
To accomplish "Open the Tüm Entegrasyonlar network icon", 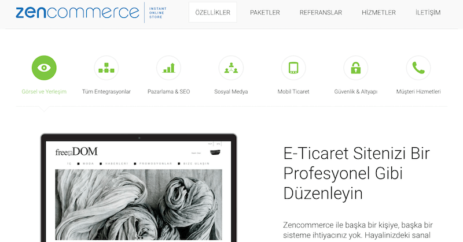I will (x=106, y=68).
